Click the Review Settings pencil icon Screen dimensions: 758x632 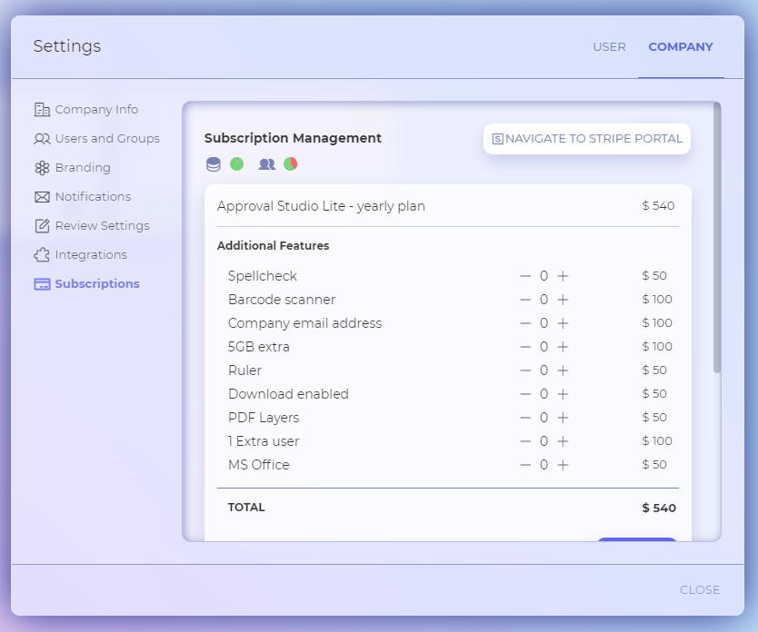click(42, 225)
